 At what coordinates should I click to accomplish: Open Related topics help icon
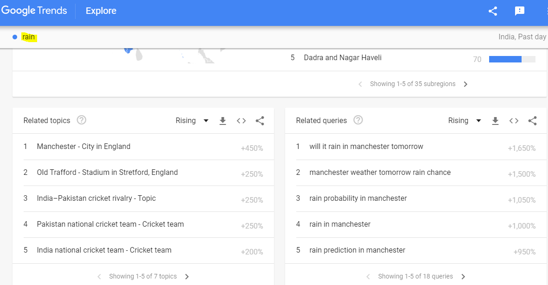[82, 120]
